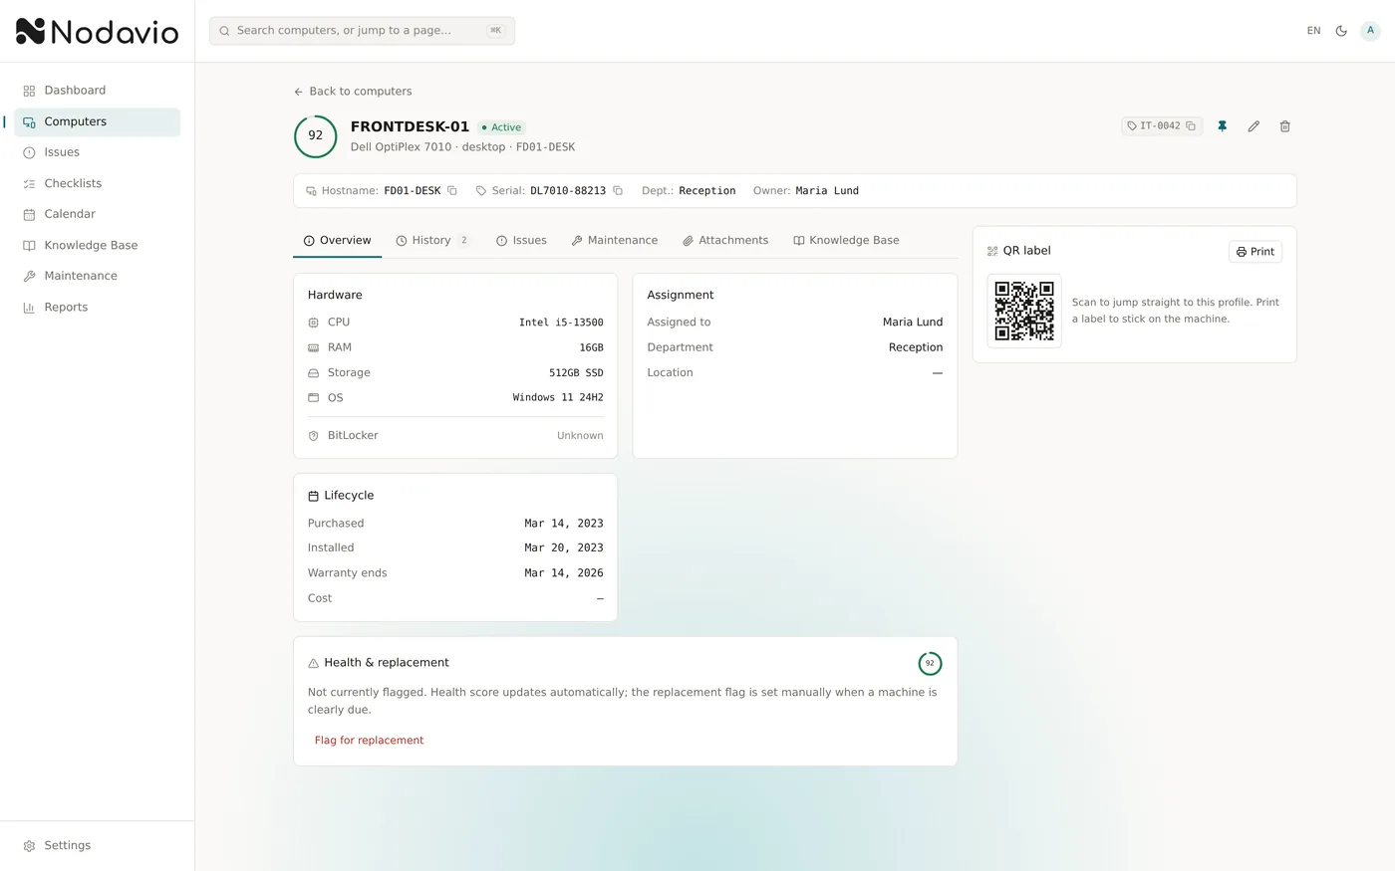
Task: Click the BitLocker shield icon
Action: point(314,436)
